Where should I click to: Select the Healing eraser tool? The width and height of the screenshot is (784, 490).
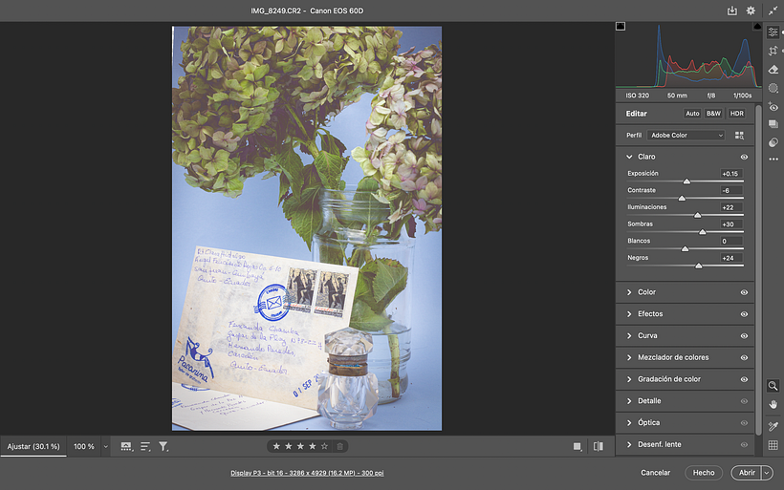pos(773,70)
